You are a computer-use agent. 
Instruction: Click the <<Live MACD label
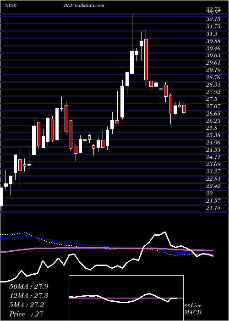pos(193,309)
